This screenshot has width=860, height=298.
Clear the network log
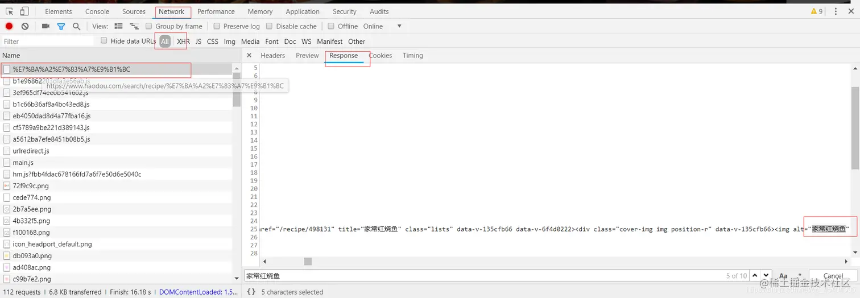click(x=25, y=26)
